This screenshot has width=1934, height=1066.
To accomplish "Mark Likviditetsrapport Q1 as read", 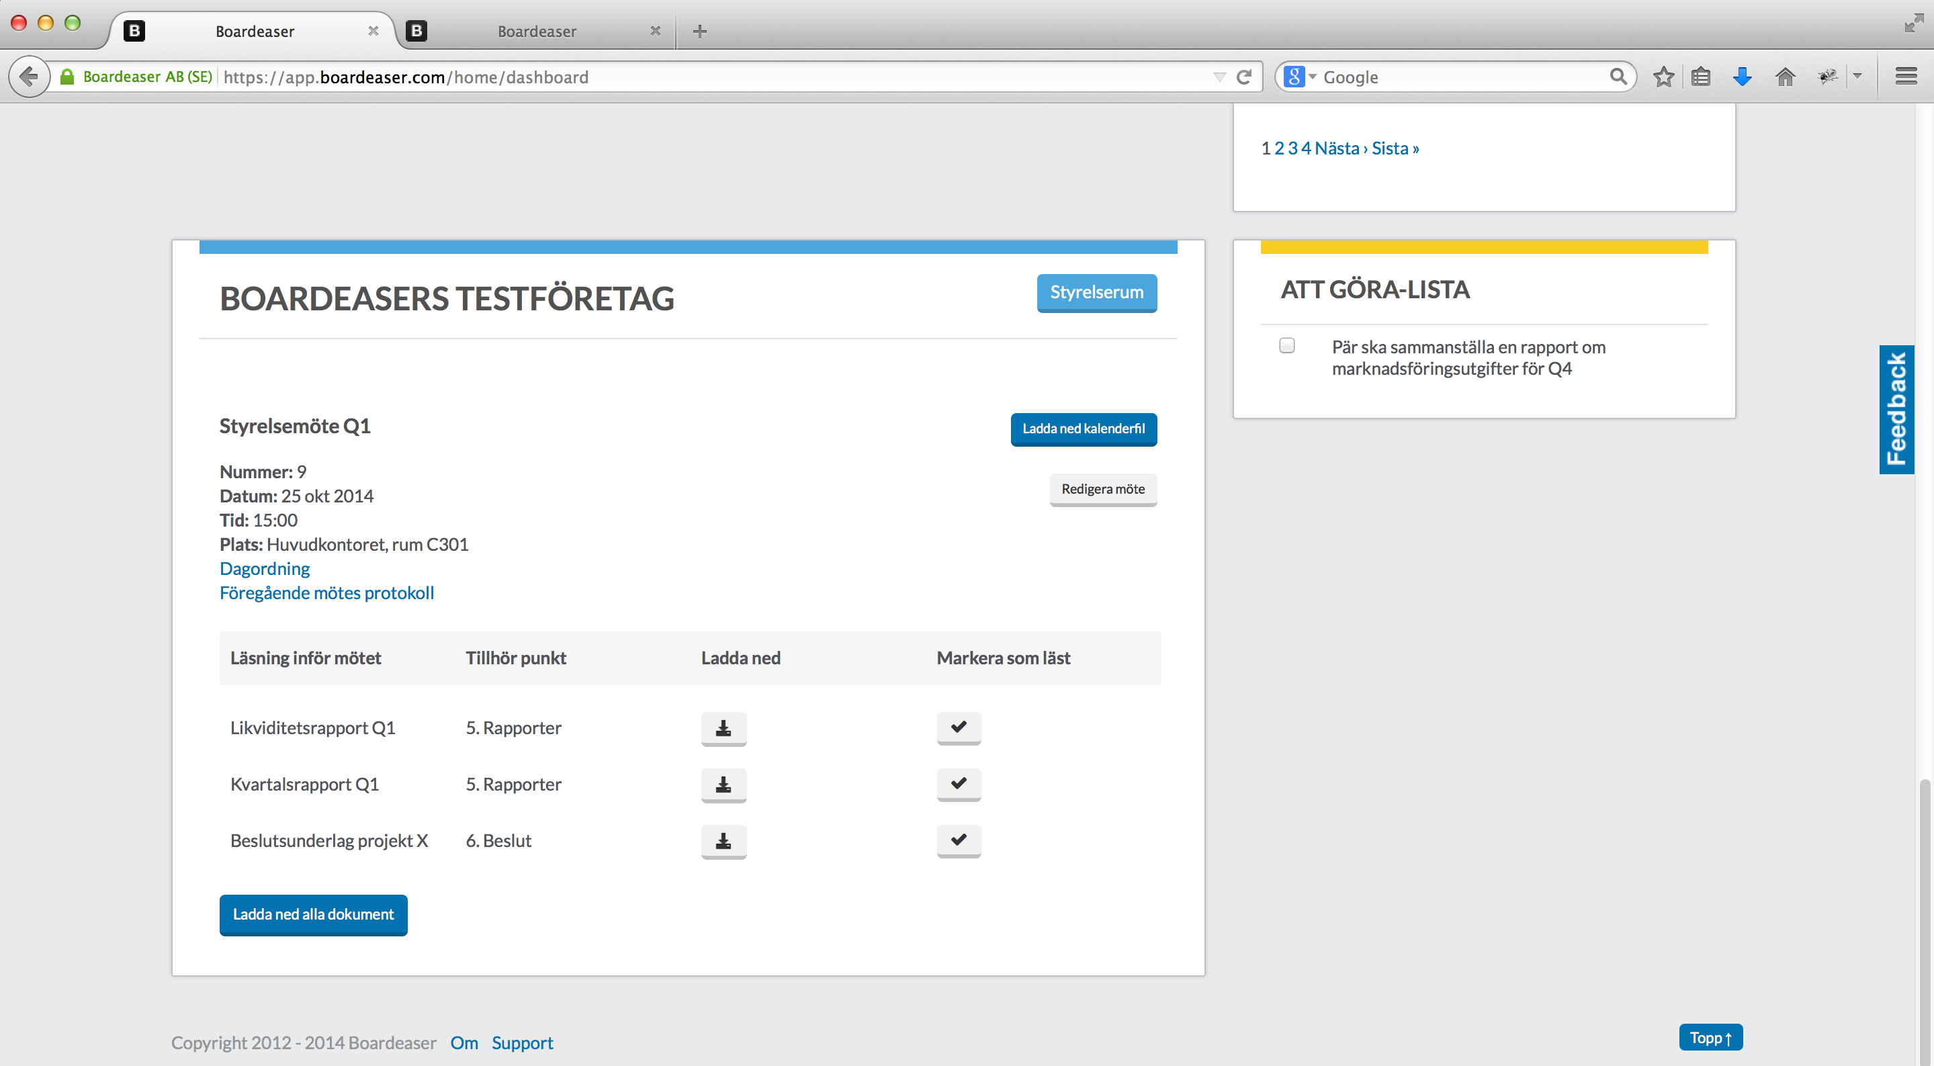I will coord(959,727).
